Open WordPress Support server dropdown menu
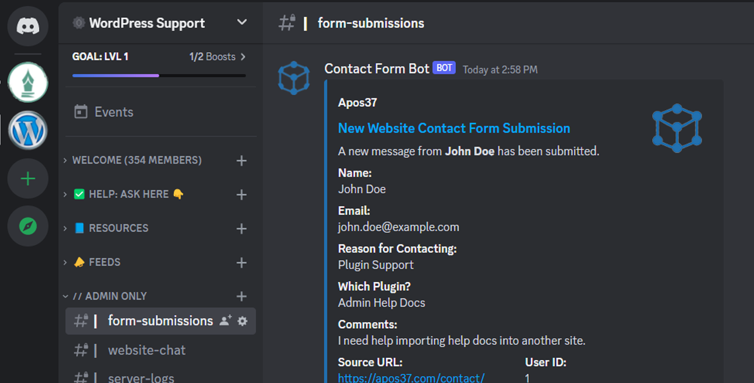The image size is (754, 383). (242, 23)
